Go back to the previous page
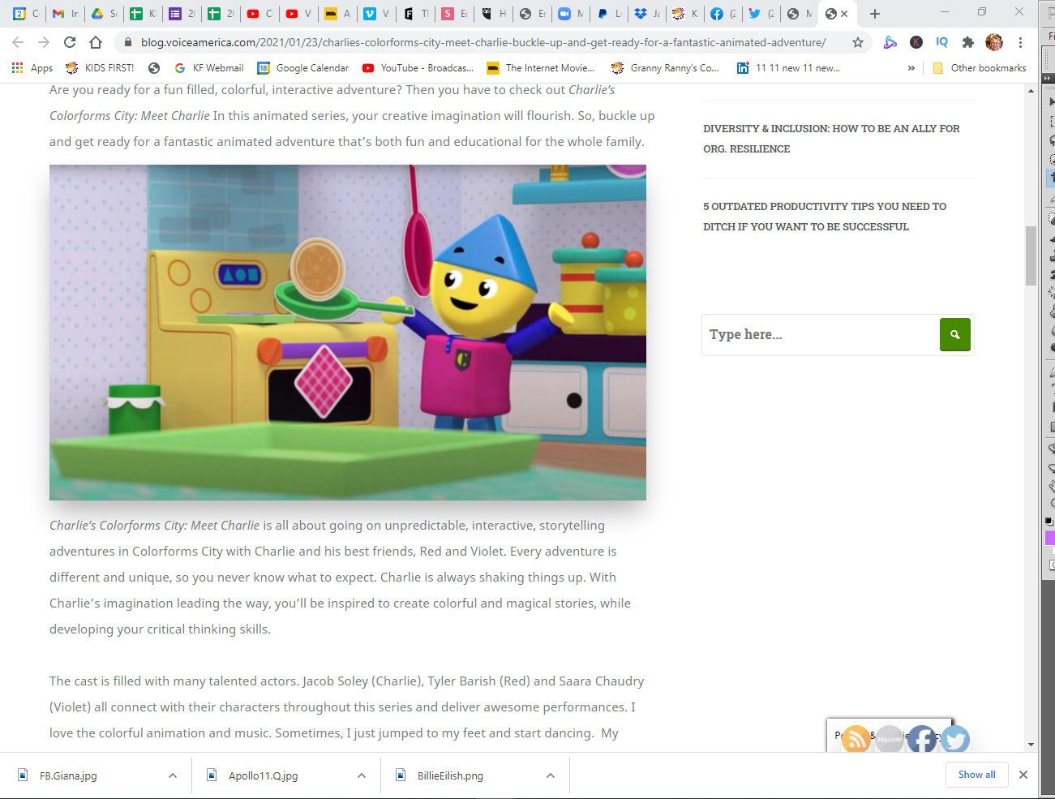 click(x=18, y=42)
